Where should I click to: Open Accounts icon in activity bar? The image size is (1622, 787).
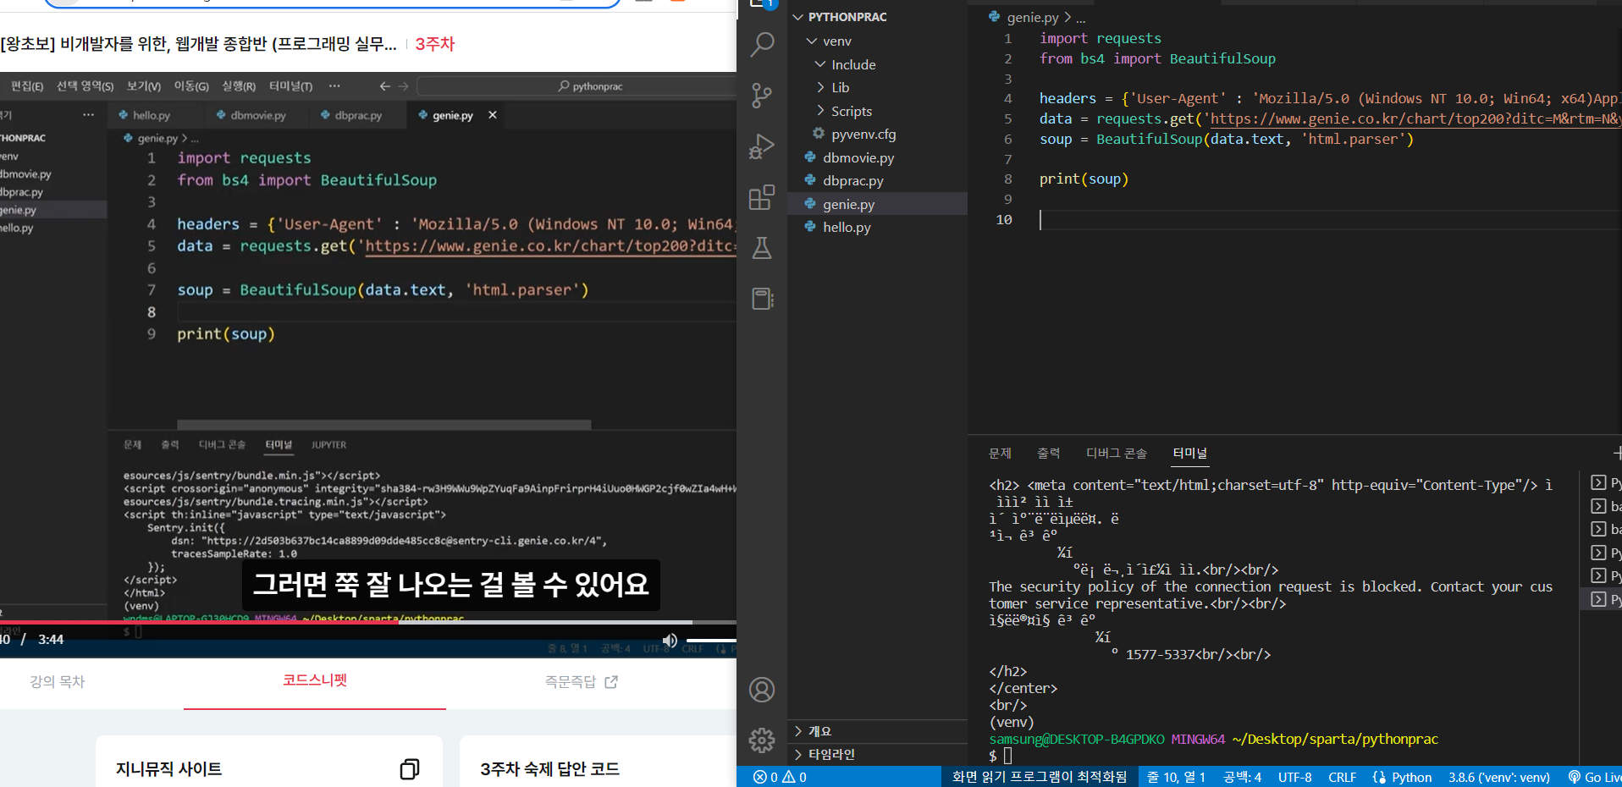(x=762, y=690)
